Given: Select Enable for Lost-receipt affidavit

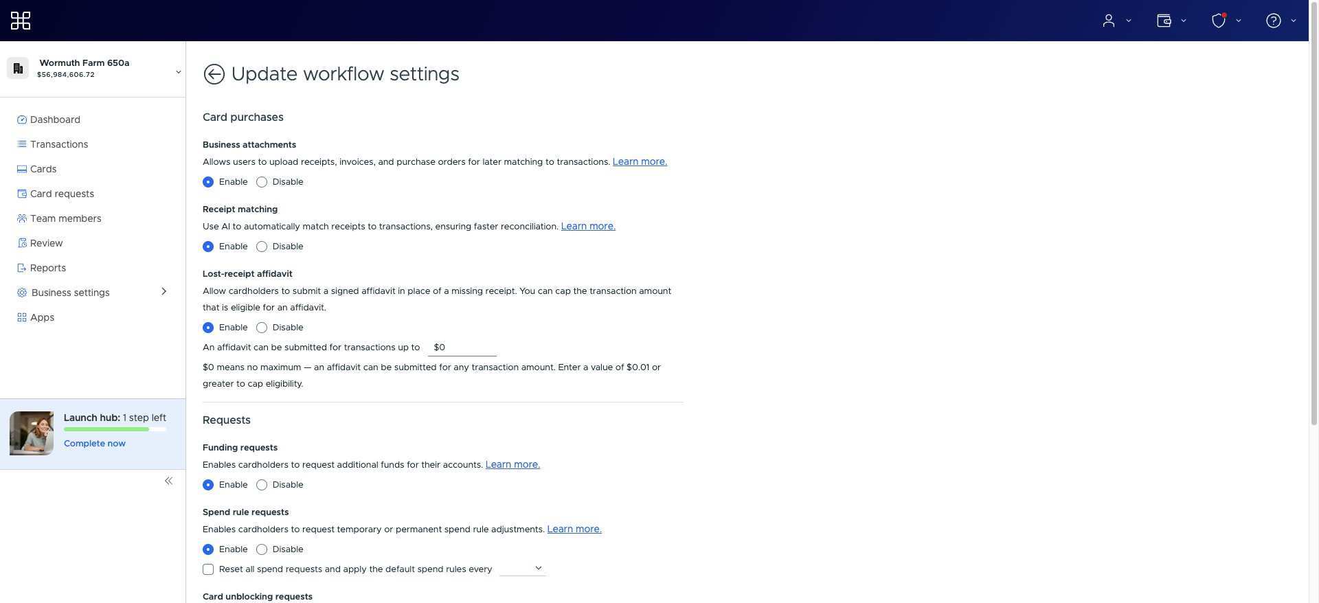Looking at the screenshot, I should (x=208, y=328).
